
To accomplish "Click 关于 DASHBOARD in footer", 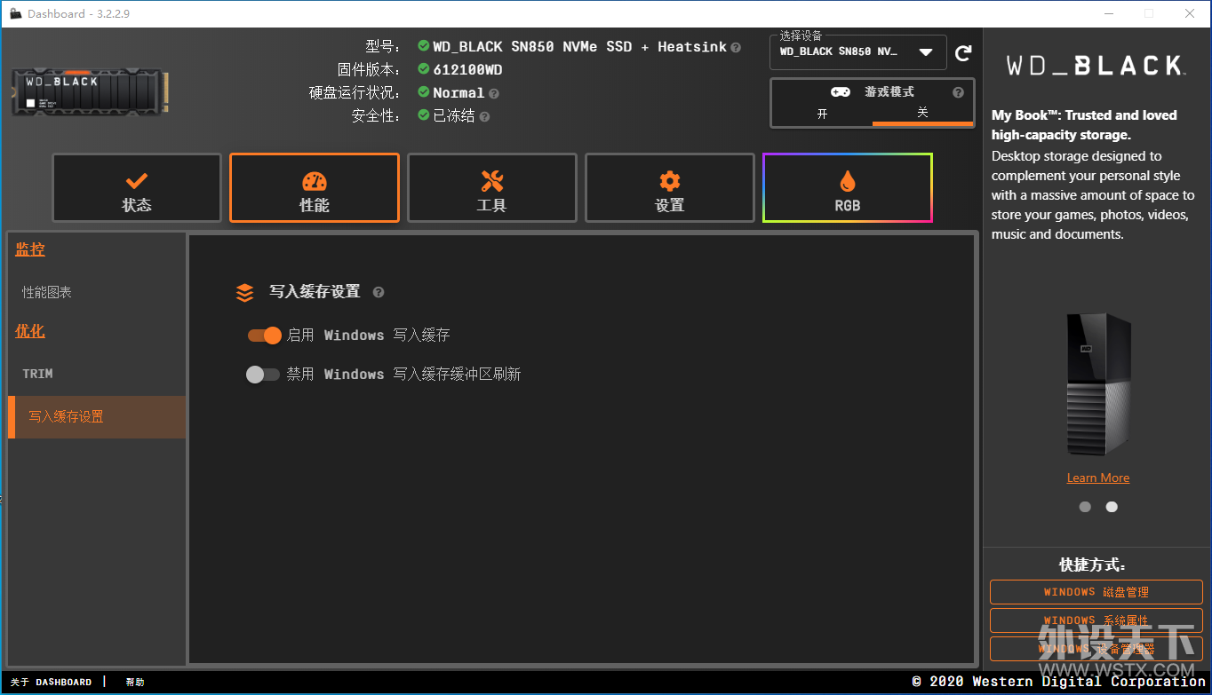I will [x=51, y=683].
